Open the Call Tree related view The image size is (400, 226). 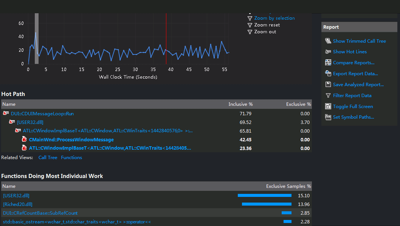48,157
